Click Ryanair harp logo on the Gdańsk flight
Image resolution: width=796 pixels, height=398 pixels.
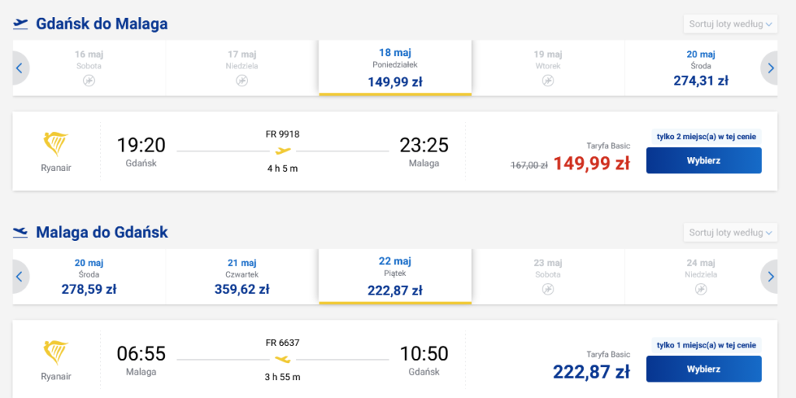(x=55, y=145)
